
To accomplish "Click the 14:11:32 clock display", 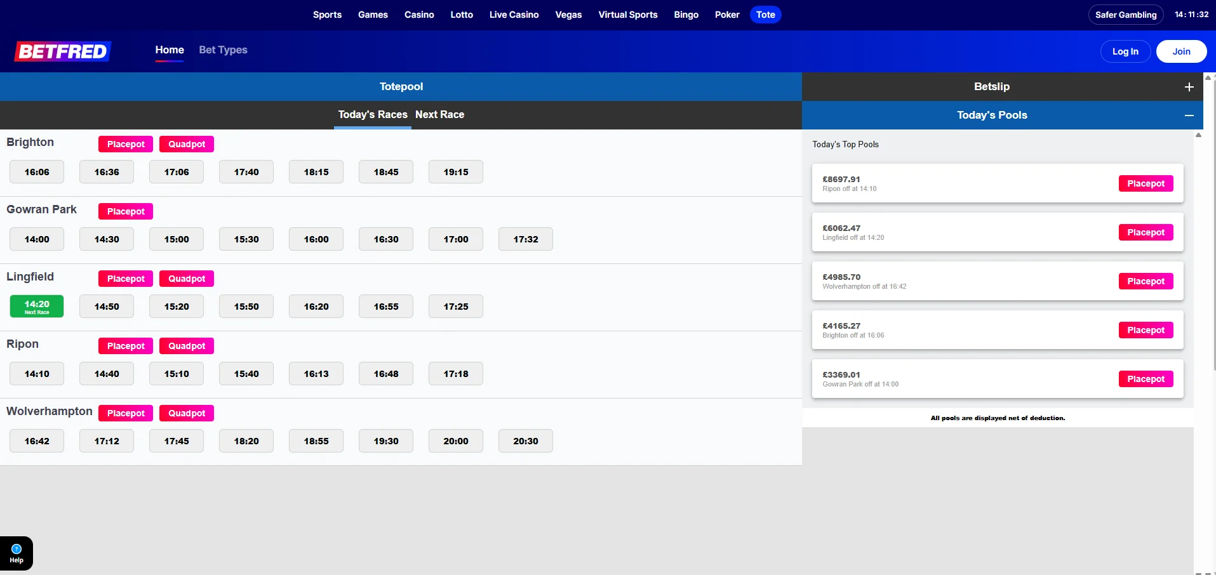I will (x=1191, y=15).
